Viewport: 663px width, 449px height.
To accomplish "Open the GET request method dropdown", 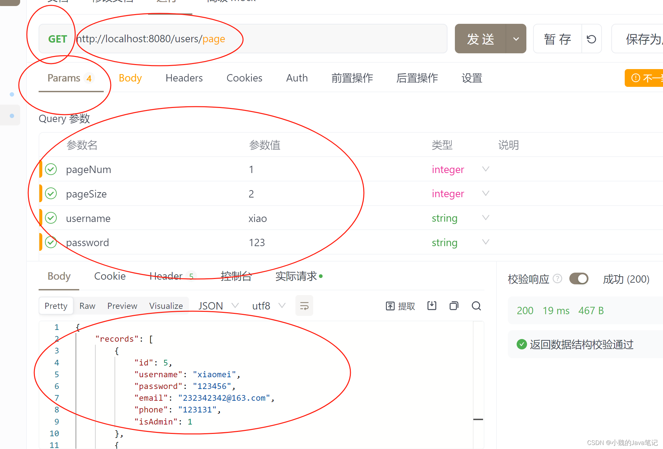I will 58,39.
